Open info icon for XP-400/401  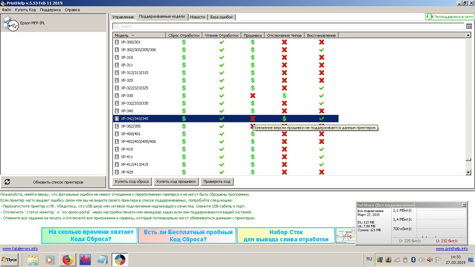117,134
